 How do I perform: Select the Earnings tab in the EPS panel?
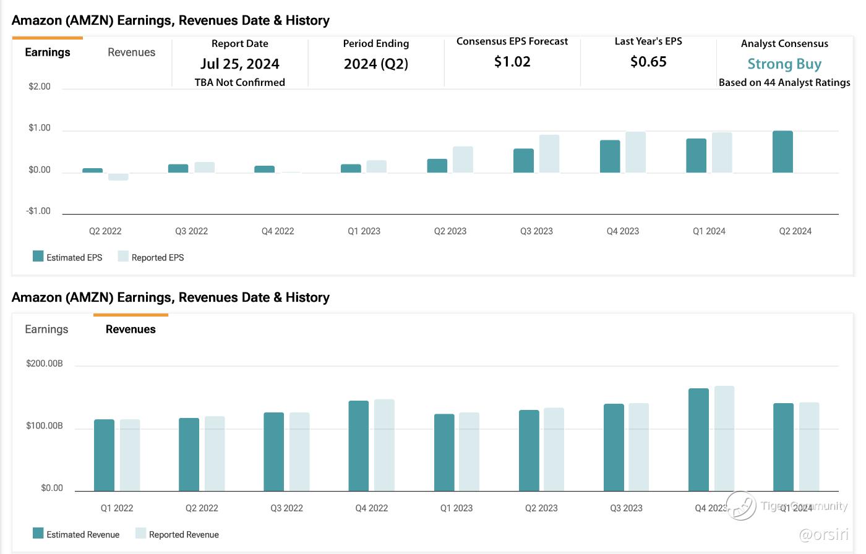[x=48, y=53]
